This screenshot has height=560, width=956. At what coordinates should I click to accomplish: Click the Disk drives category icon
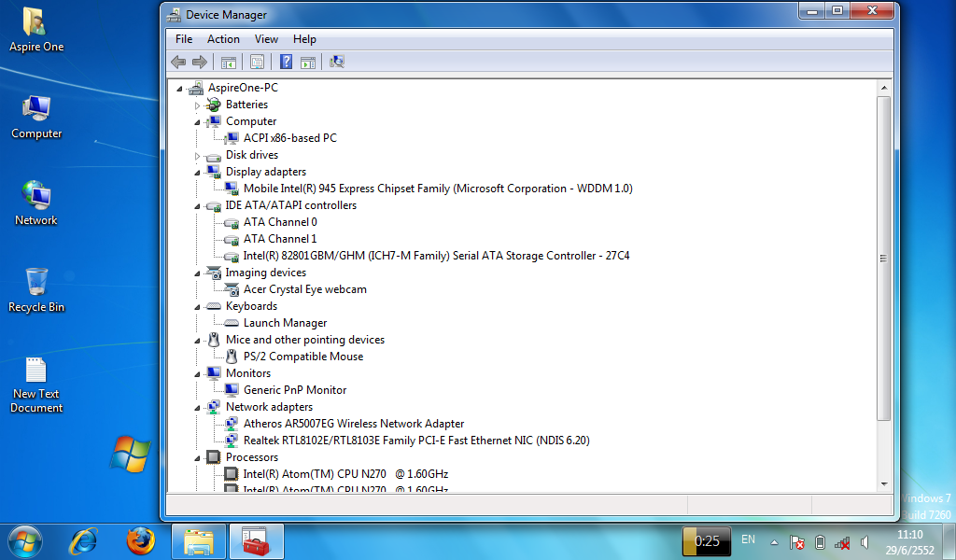coord(213,155)
